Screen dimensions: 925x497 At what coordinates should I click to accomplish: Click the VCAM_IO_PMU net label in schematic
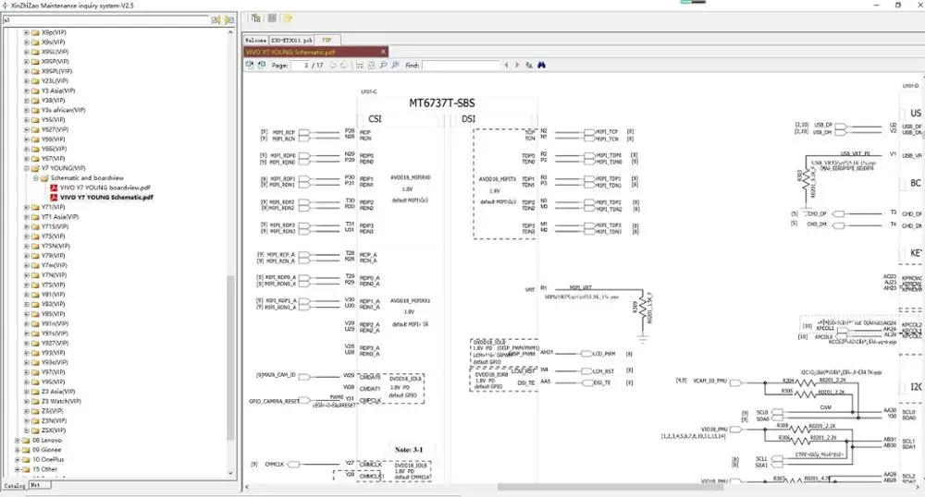(x=709, y=381)
